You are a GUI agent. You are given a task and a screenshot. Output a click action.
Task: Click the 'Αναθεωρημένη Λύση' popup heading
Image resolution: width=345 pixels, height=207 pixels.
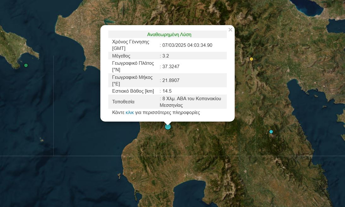169,35
